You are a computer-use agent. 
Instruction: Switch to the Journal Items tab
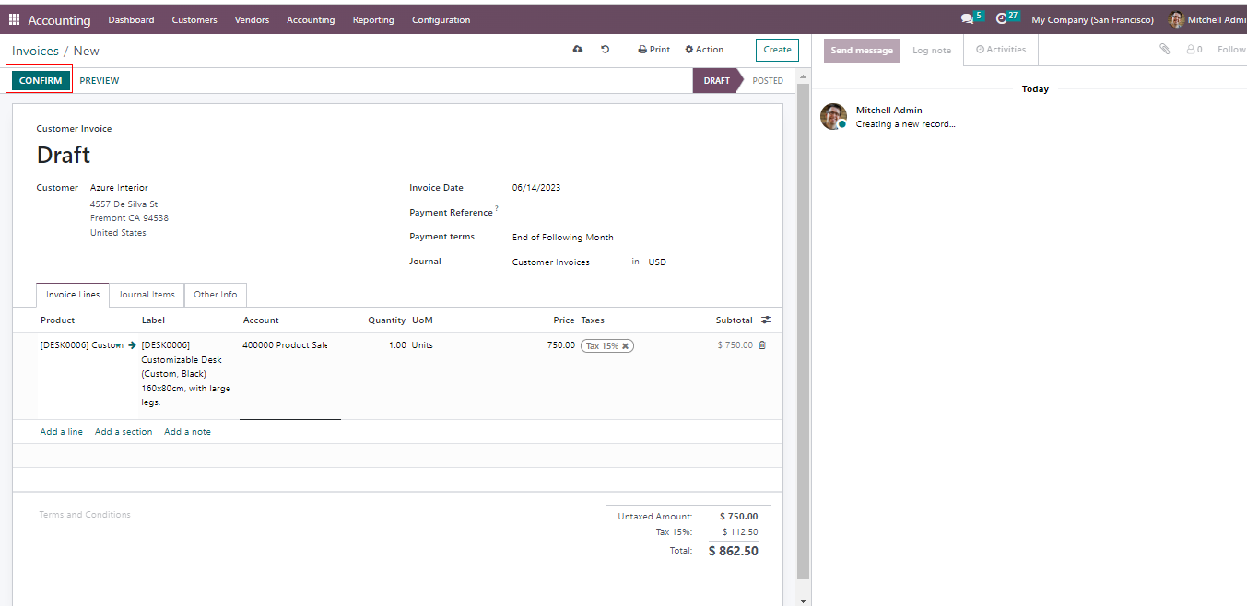[147, 295]
